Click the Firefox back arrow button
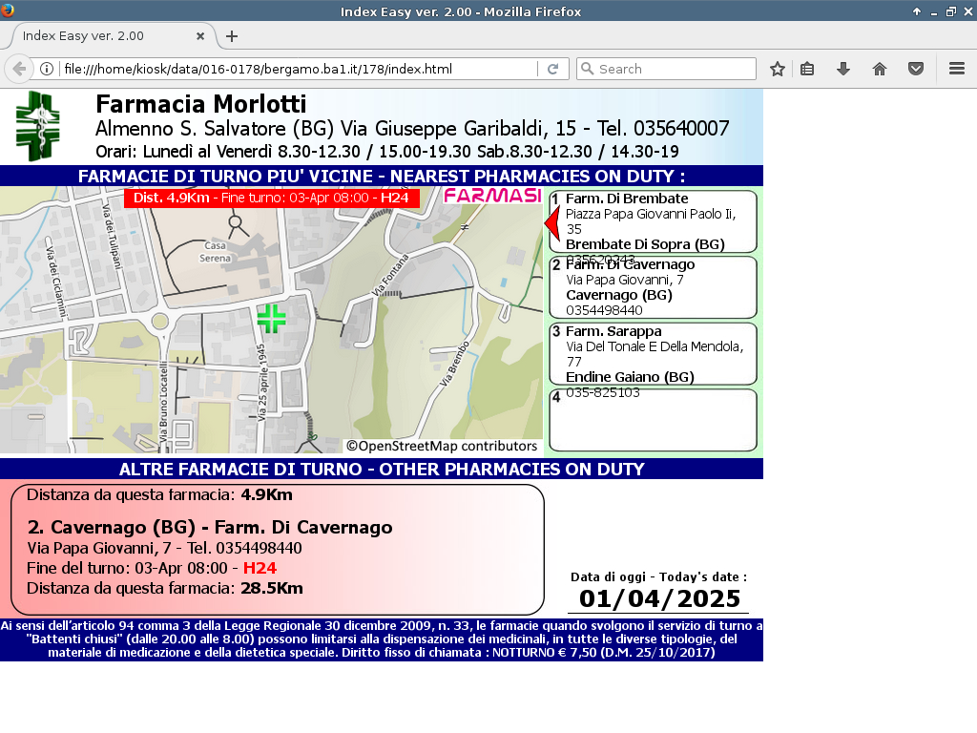This screenshot has width=977, height=733. 19,69
